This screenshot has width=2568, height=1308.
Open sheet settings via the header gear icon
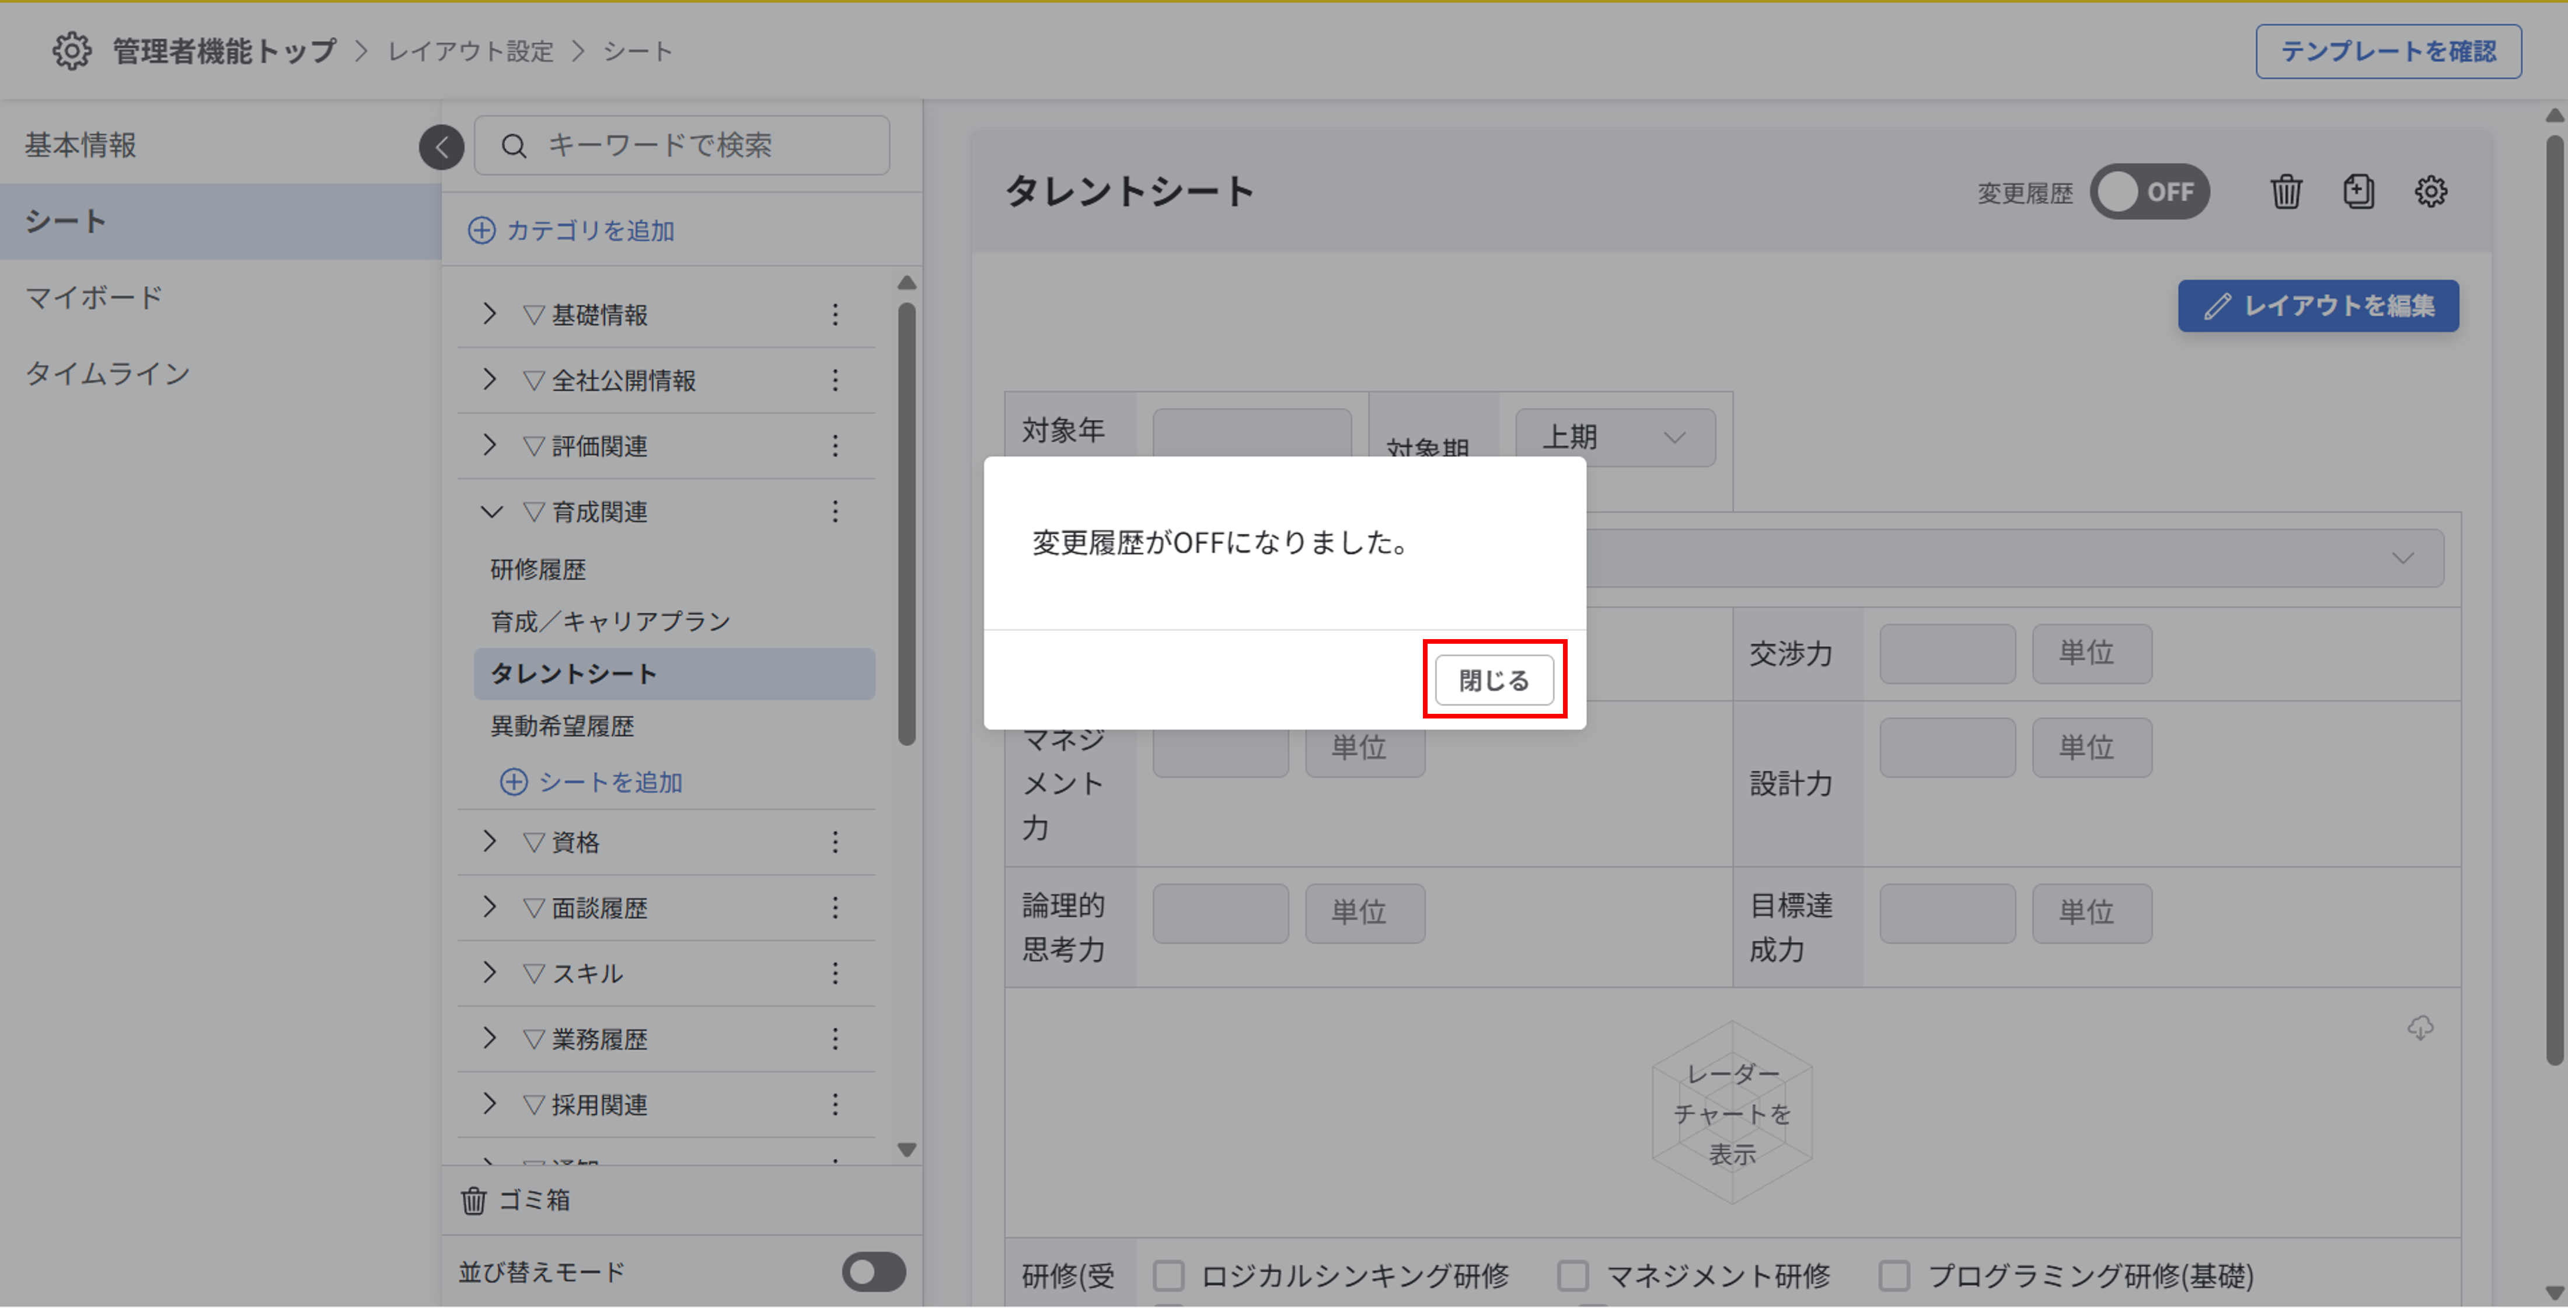[2430, 191]
